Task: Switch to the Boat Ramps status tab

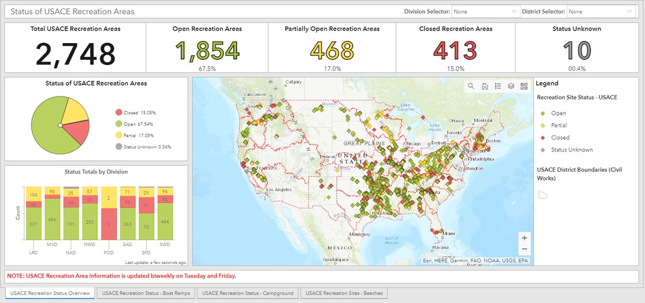Action: (146, 293)
